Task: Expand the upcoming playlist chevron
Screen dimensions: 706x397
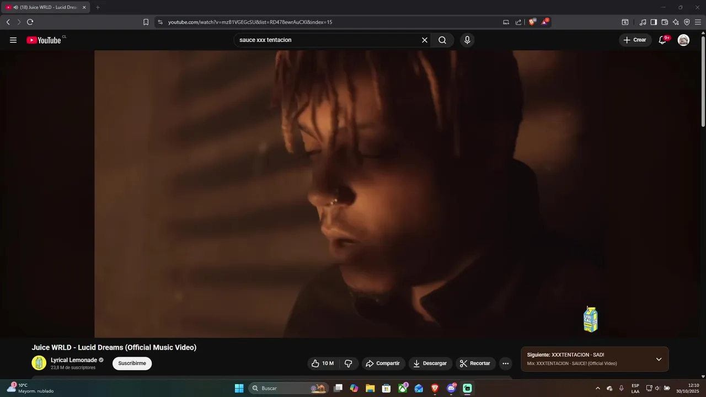Action: click(659, 359)
